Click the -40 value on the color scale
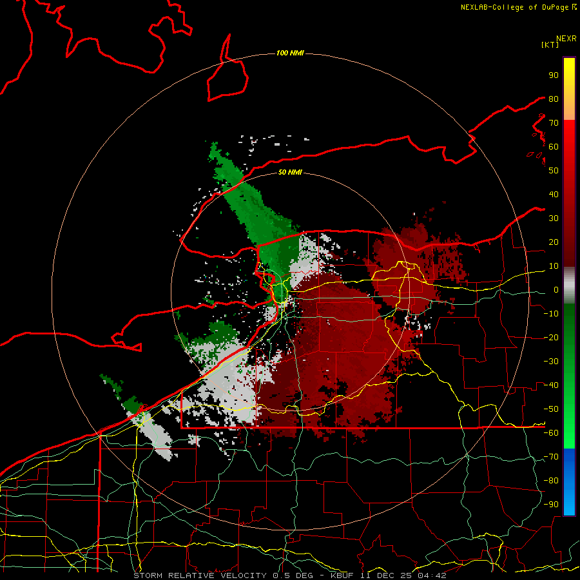Viewport: 580px width, 580px height. click(x=551, y=385)
